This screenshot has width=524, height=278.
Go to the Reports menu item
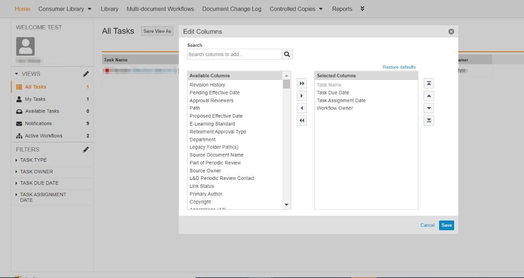pyautogui.click(x=342, y=9)
